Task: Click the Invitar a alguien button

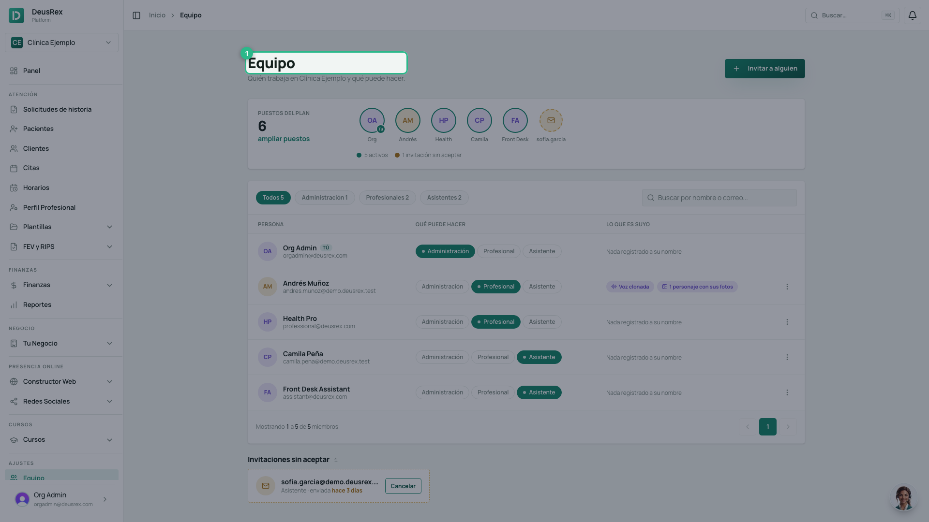Action: (x=764, y=69)
